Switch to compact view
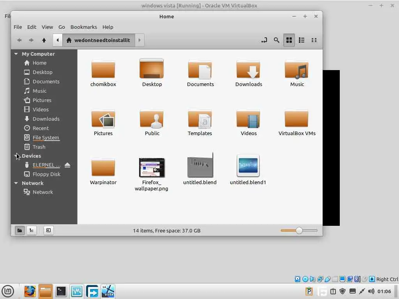Viewport: 399px width, 299px height. 314,40
